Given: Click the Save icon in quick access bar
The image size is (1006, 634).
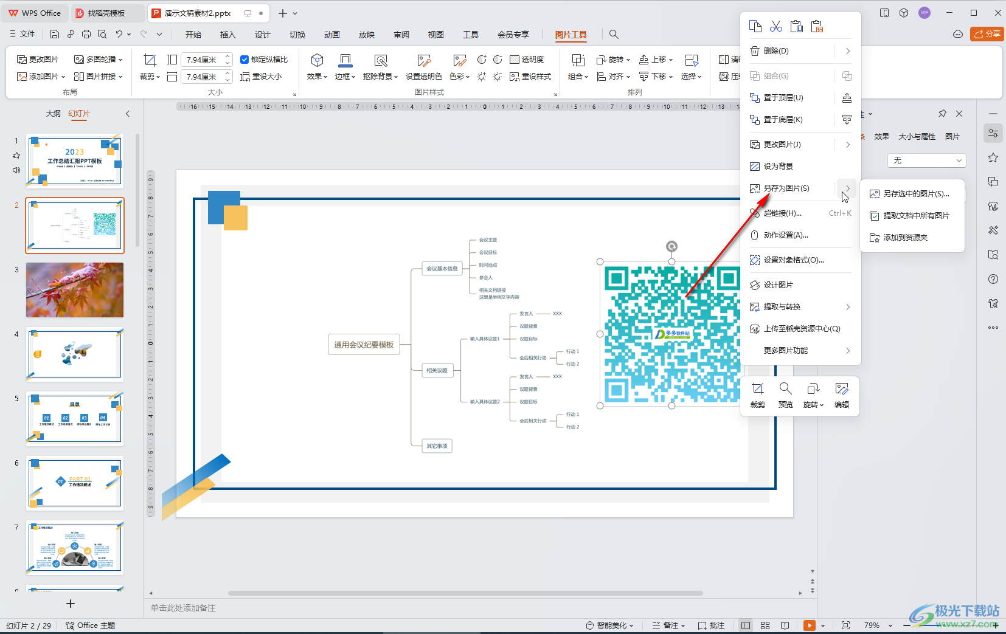Looking at the screenshot, I should pyautogui.click(x=55, y=34).
